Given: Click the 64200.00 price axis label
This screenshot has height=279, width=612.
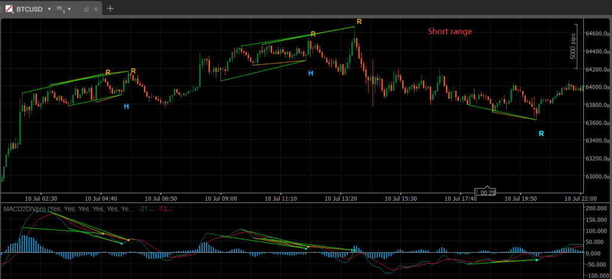Looking at the screenshot, I should click(598, 69).
